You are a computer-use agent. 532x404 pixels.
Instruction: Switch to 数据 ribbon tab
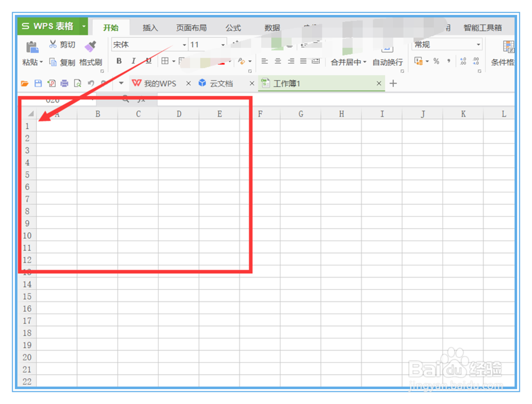pyautogui.click(x=272, y=28)
